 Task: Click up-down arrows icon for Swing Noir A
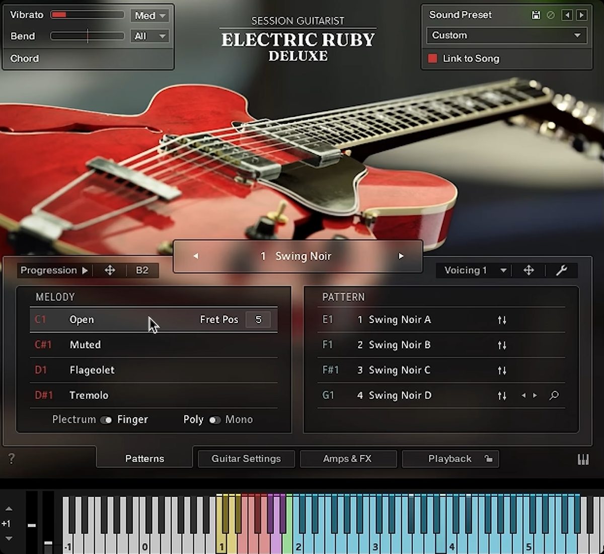(x=502, y=320)
